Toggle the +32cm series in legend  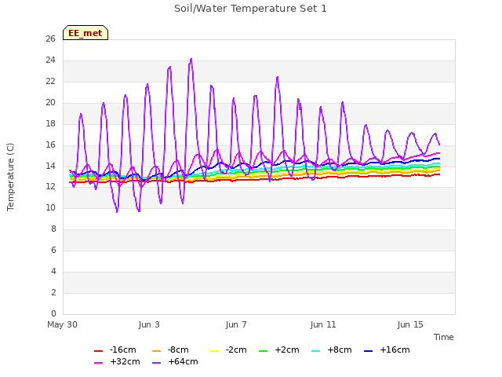click(x=117, y=361)
